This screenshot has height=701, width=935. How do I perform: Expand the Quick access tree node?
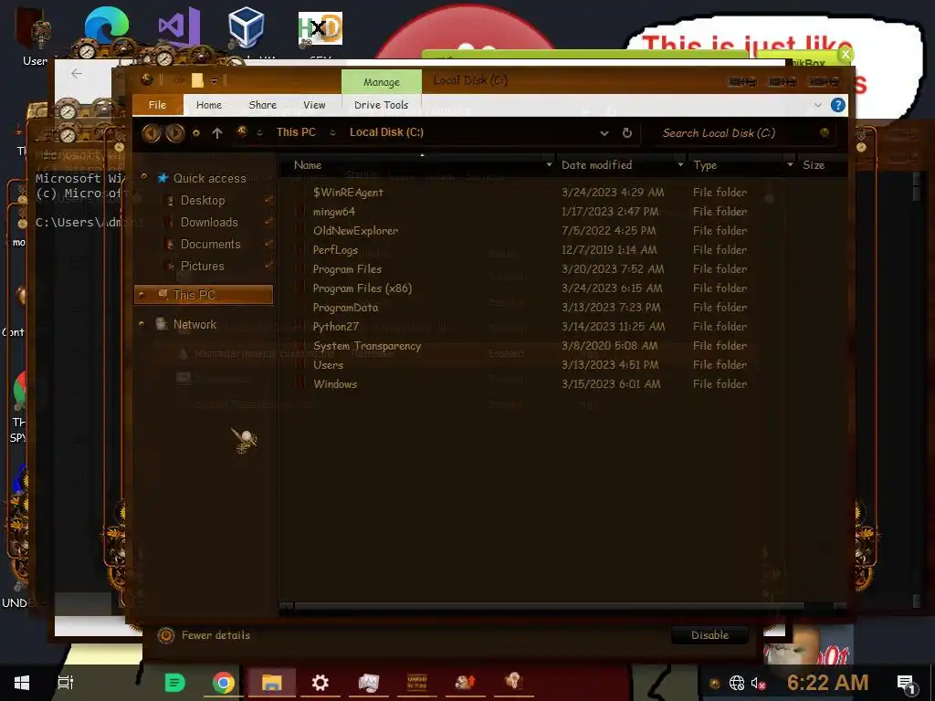pyautogui.click(x=143, y=177)
